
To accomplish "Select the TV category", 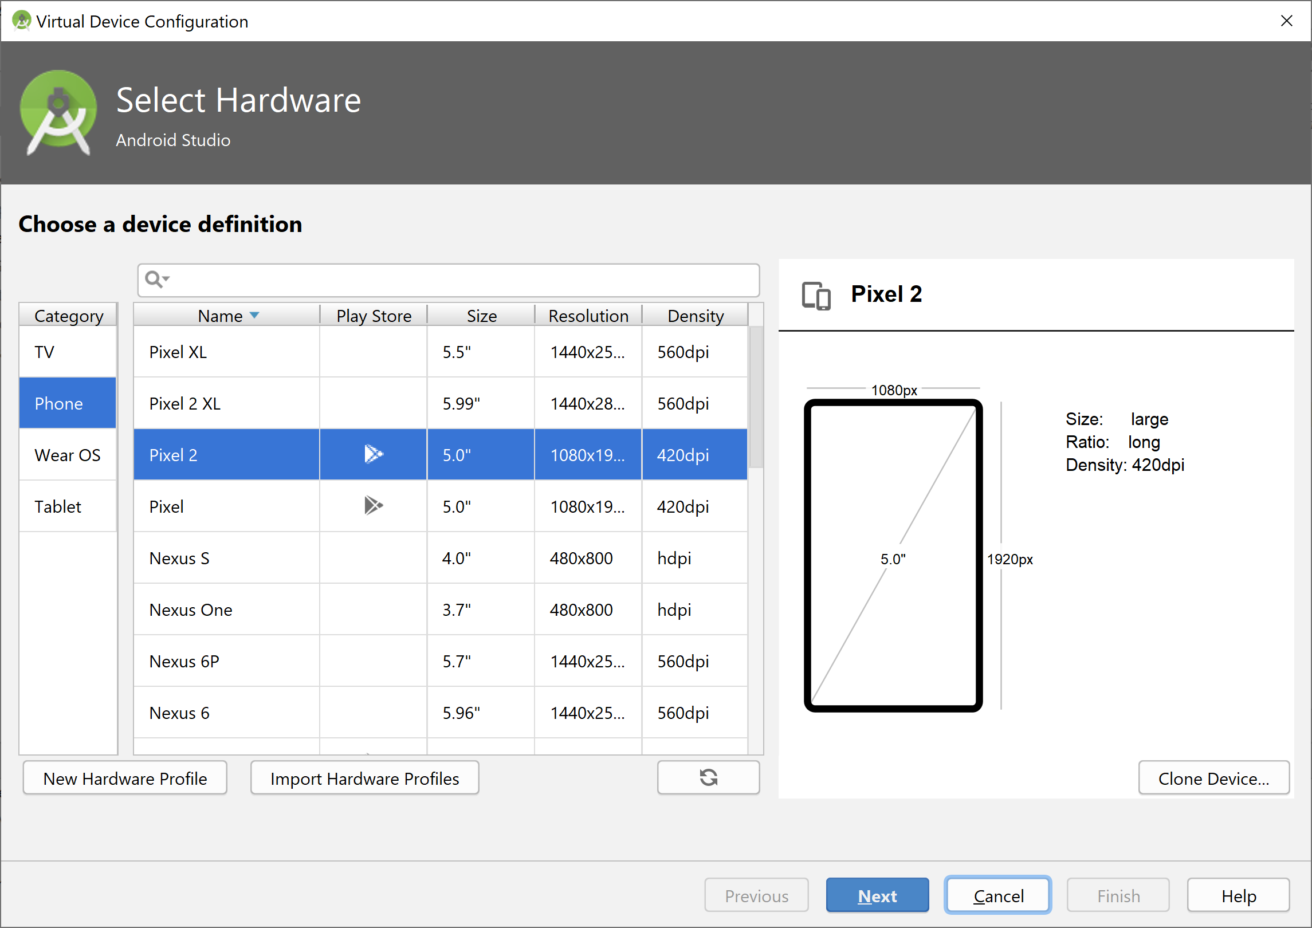I will tap(68, 351).
